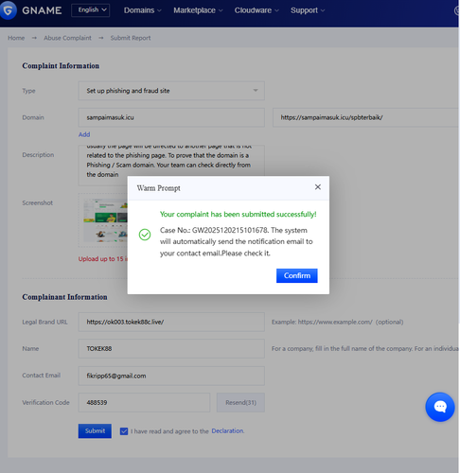Open the English language dropdown
This screenshot has height=473, width=460.
coord(91,10)
